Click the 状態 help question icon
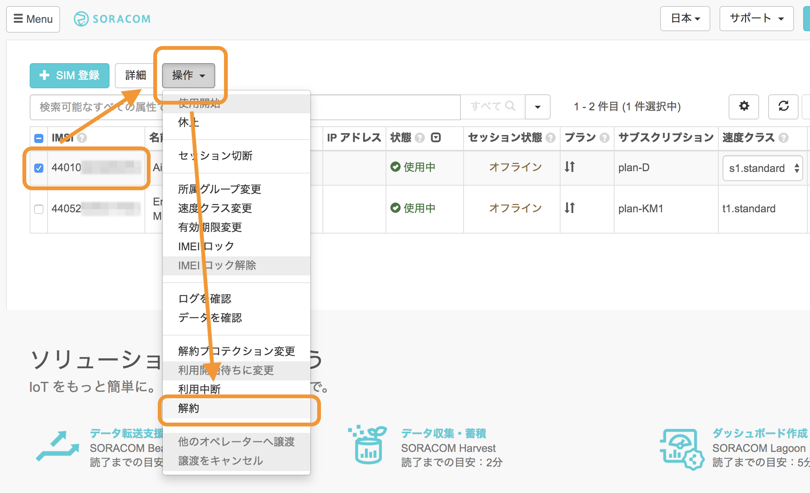Image resolution: width=810 pixels, height=493 pixels. point(419,138)
